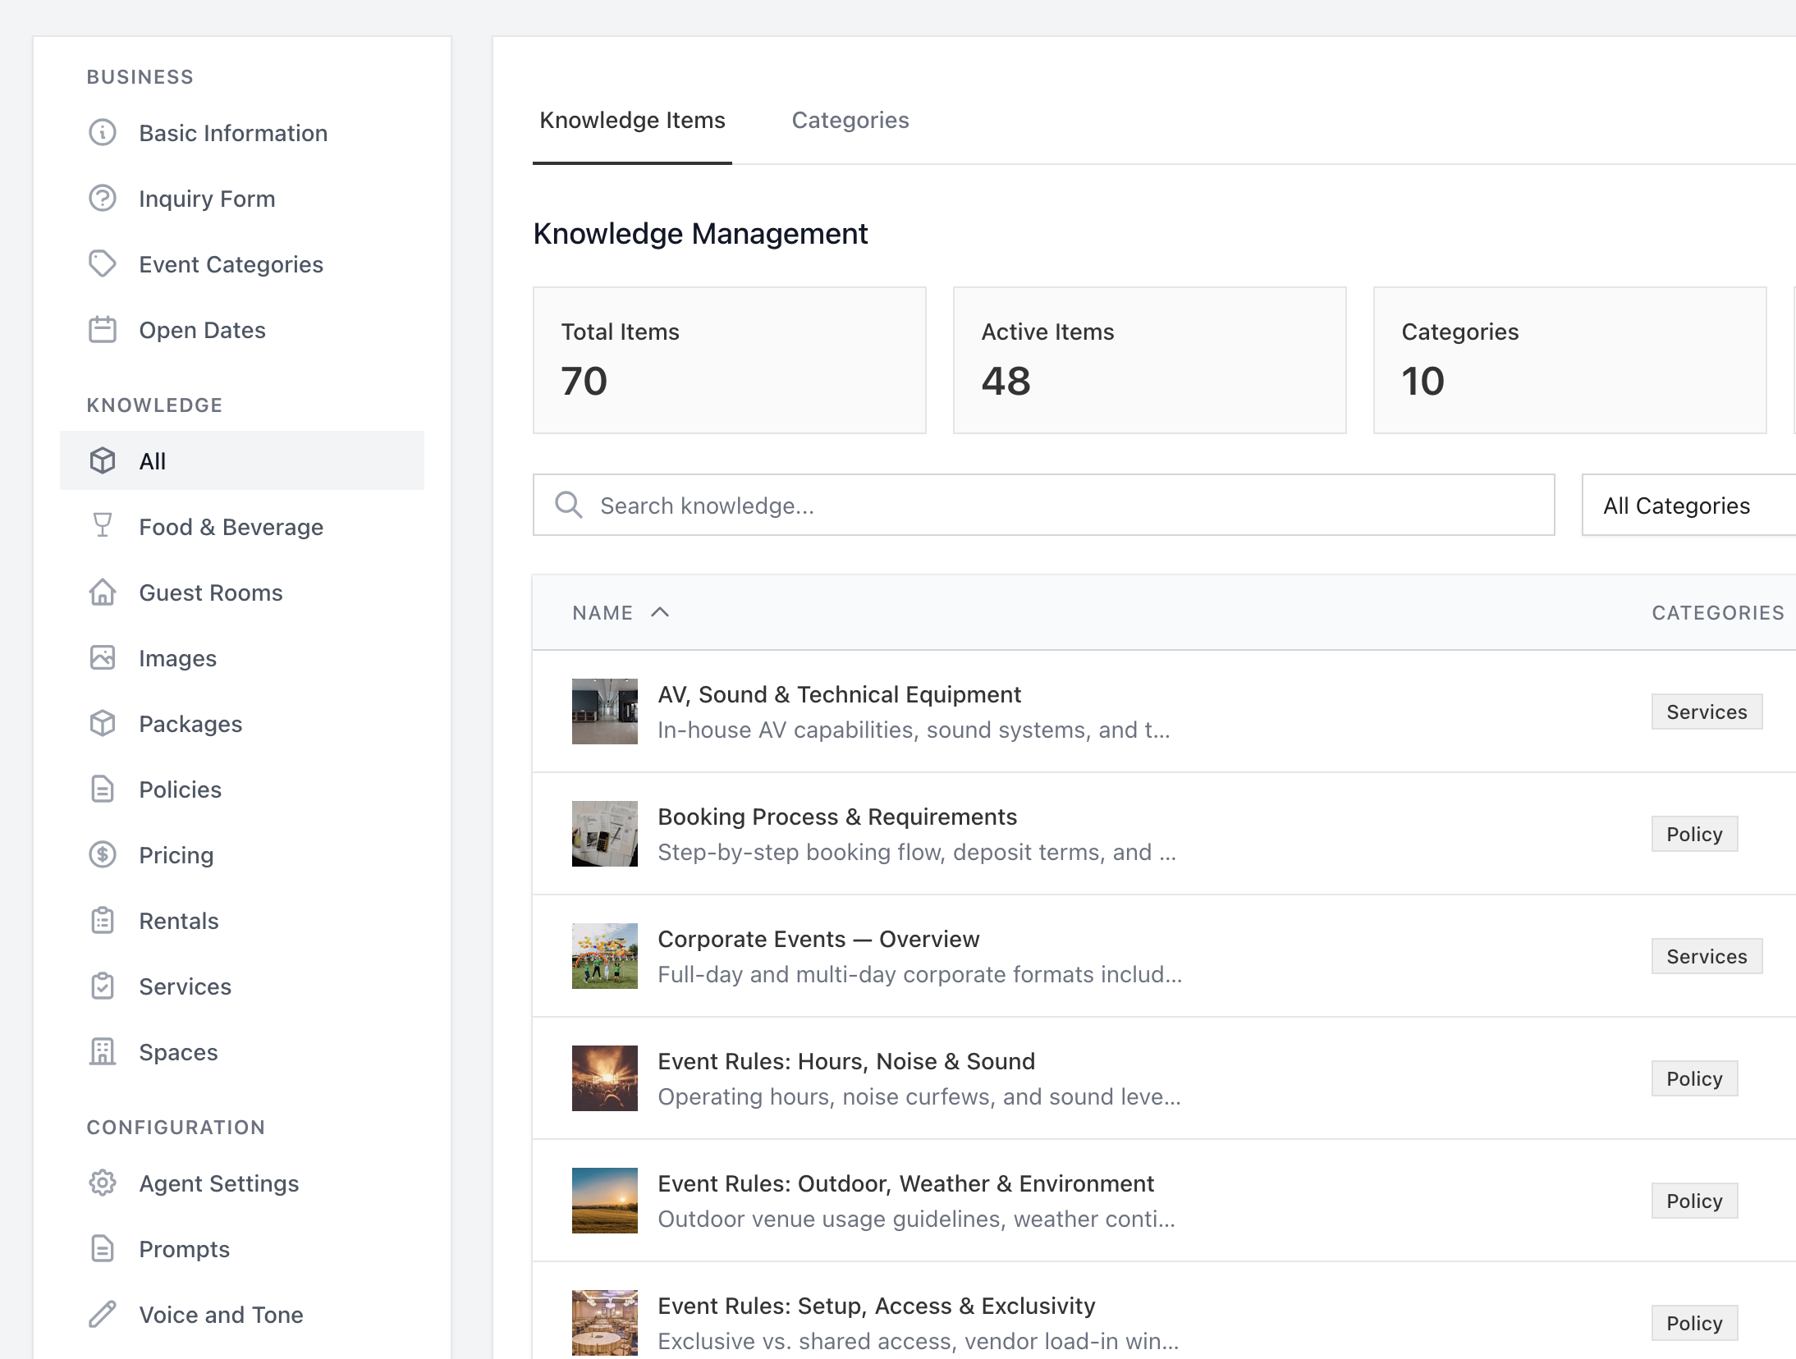Click inside the Search knowledge field
Viewport: 1796px width, 1359px height.
[903, 505]
